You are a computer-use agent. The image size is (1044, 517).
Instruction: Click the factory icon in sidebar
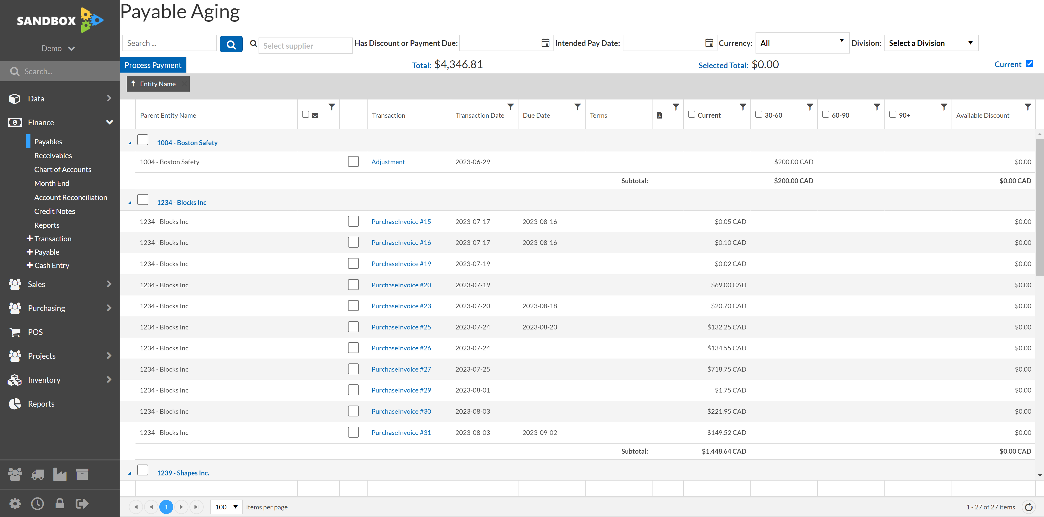click(x=60, y=474)
